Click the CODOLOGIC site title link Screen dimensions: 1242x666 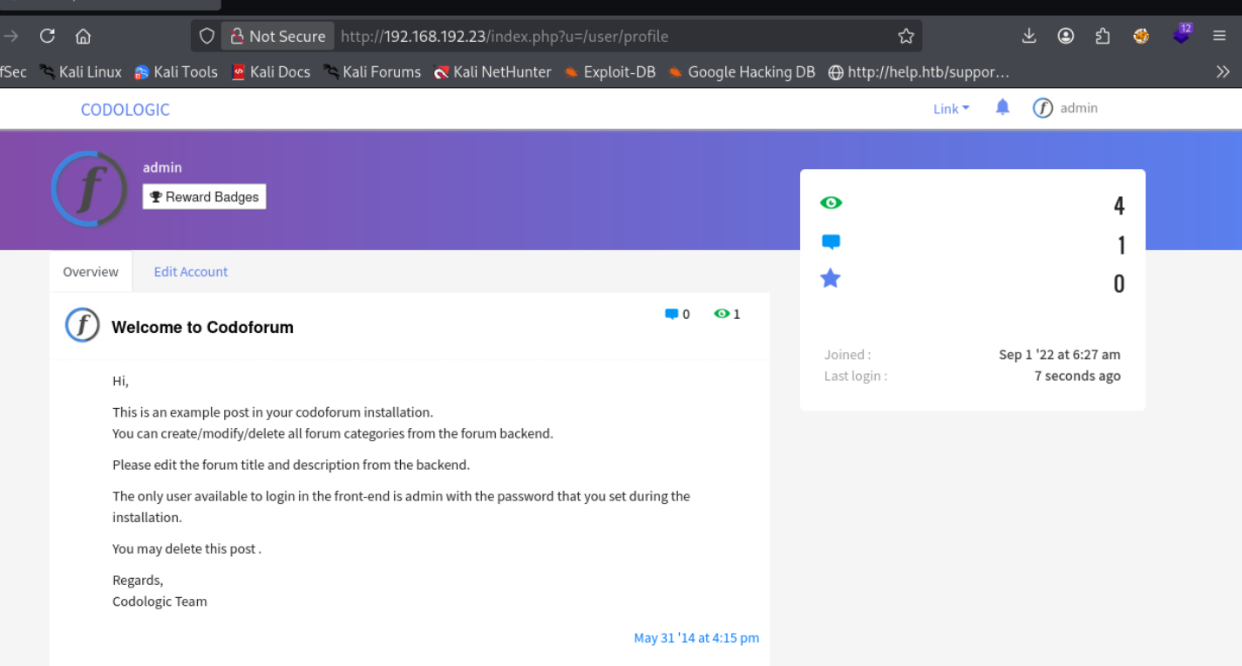coord(125,110)
